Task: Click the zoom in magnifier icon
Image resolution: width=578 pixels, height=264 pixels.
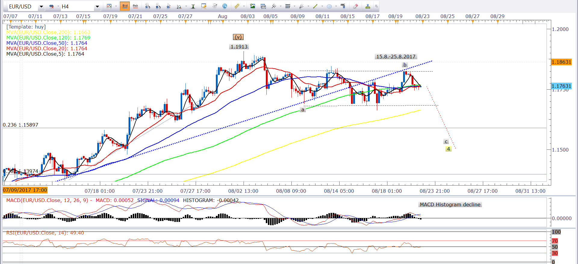Action: click(148, 6)
